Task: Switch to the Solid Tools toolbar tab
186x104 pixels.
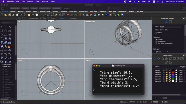Action: pos(94,12)
